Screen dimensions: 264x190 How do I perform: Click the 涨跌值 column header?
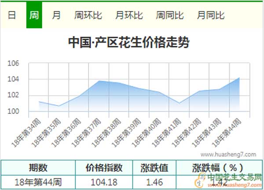(154, 168)
